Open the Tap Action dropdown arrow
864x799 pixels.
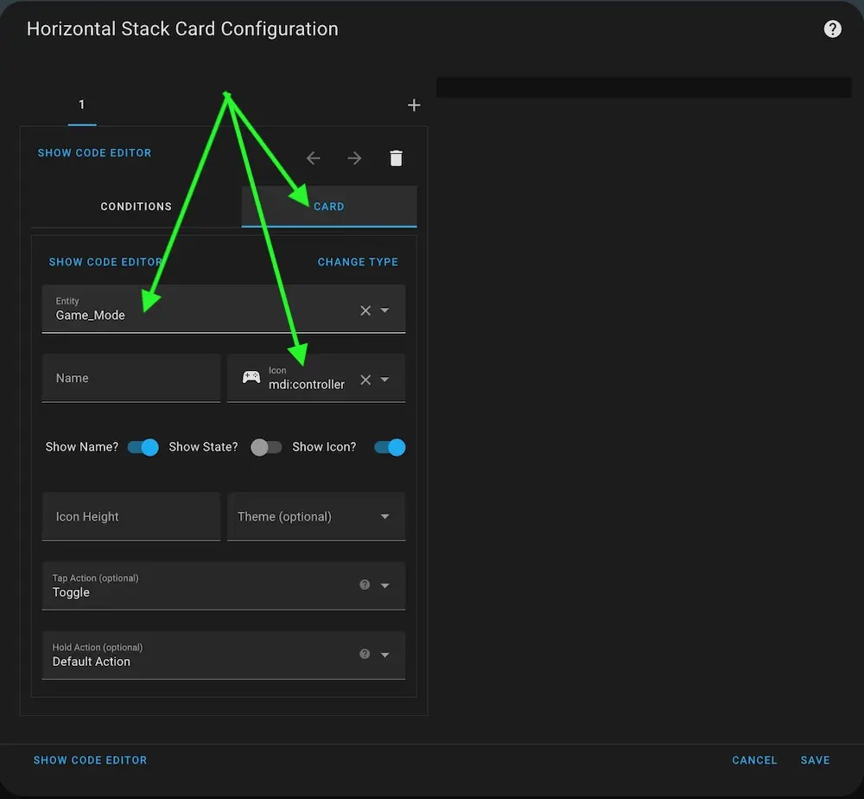[x=384, y=585]
